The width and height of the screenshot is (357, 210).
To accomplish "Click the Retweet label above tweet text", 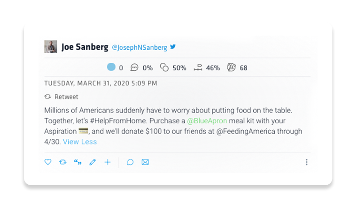I will [66, 97].
